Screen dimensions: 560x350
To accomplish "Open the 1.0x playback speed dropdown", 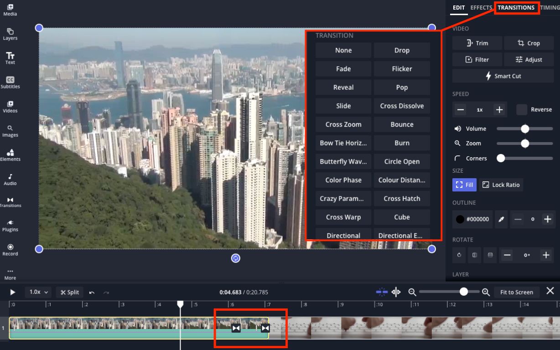I will [x=40, y=292].
